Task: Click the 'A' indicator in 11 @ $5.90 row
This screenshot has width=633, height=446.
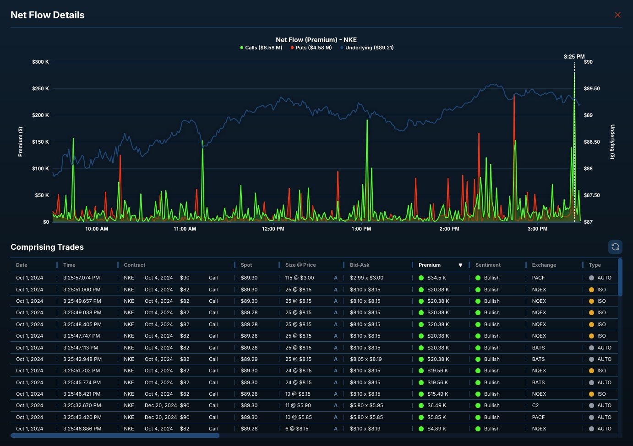Action: [x=335, y=405]
